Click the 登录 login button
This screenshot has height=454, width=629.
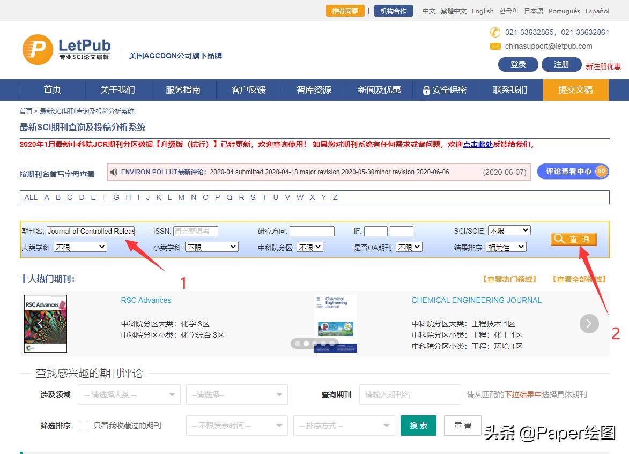coord(517,64)
